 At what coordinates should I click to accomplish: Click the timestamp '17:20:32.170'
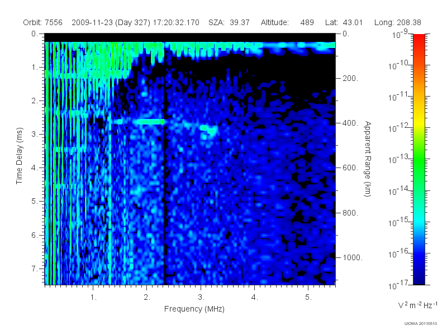[x=176, y=22]
